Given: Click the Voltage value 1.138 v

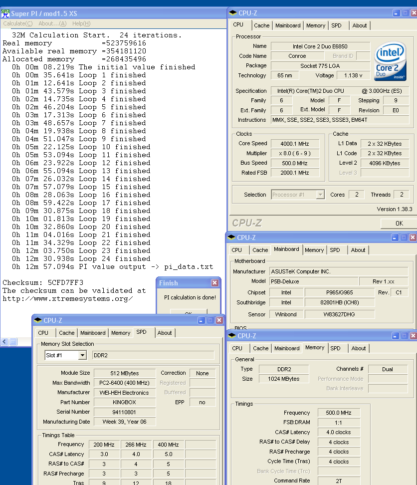Looking at the screenshot, I should [353, 75].
